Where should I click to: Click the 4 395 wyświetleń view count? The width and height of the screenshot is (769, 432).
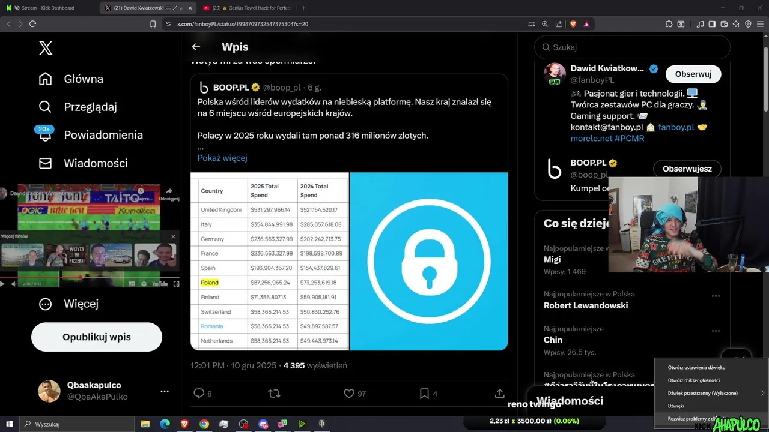point(315,365)
